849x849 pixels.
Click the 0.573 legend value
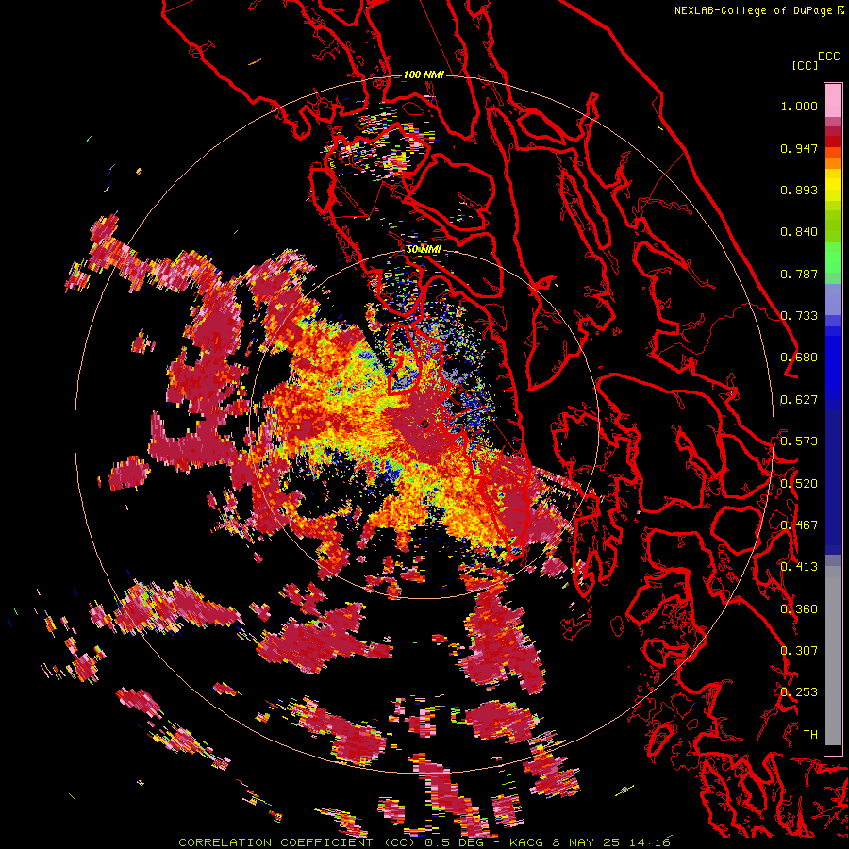point(799,441)
